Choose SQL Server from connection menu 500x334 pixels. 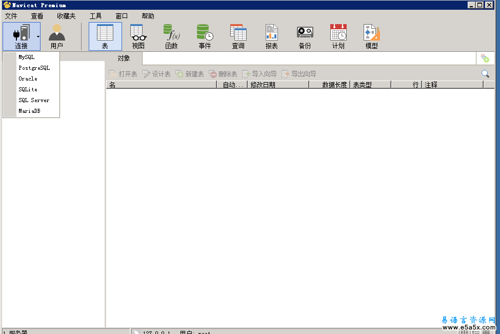click(31, 100)
